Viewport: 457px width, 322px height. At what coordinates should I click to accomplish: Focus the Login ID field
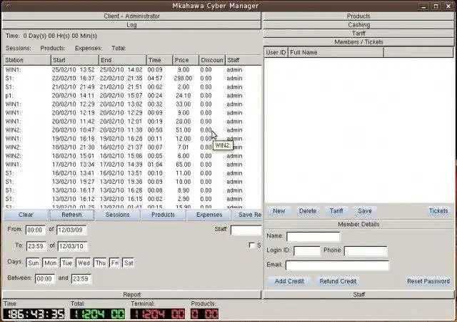tap(307, 251)
